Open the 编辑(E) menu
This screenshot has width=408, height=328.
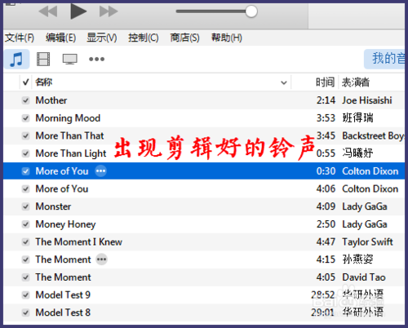click(x=60, y=38)
